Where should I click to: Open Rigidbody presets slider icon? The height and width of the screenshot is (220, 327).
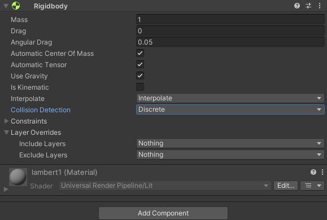pyautogui.click(x=308, y=6)
